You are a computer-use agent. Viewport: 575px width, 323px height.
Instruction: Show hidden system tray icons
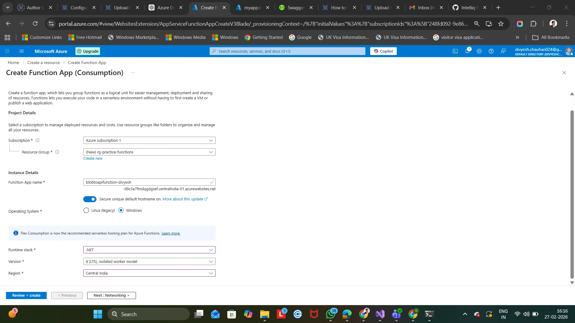pos(465,314)
